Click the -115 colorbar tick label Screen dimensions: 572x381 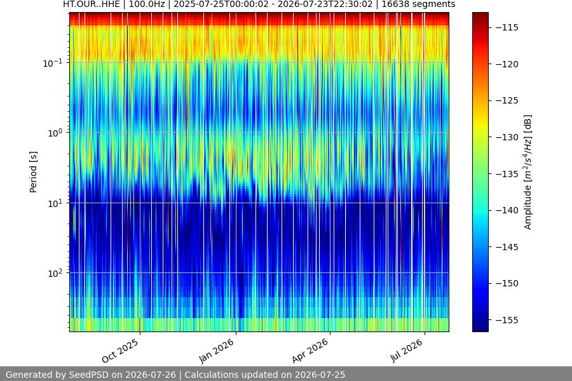pos(507,28)
